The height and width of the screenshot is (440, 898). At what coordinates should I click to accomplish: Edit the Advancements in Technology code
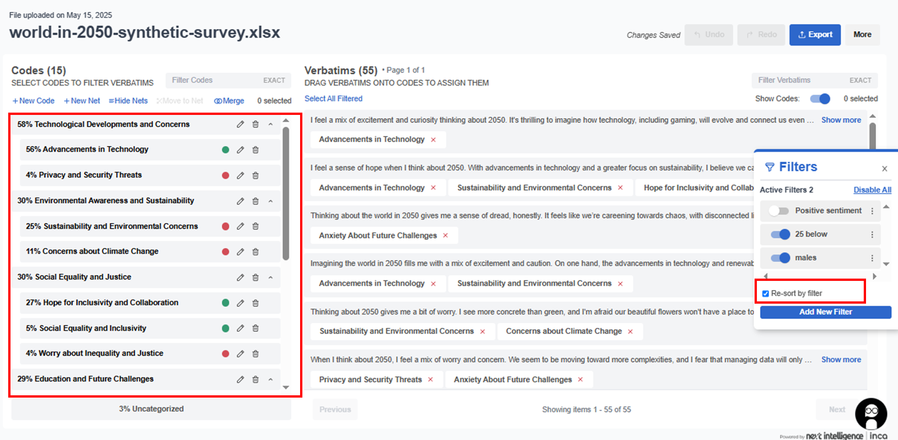click(x=240, y=150)
